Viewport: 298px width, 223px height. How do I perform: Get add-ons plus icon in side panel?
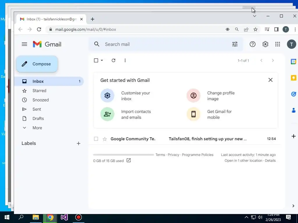293,136
